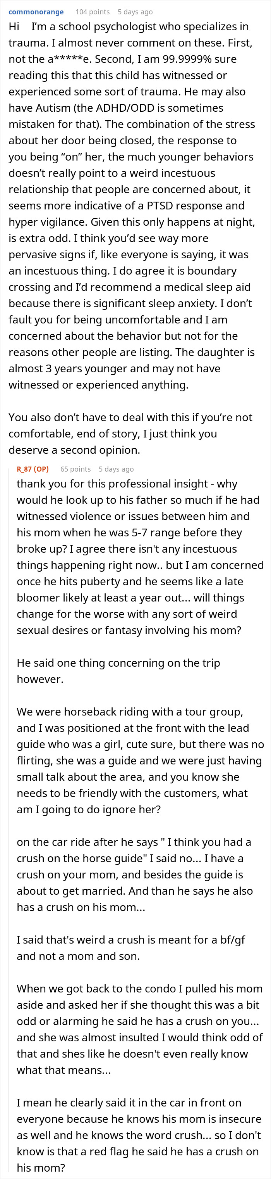
Task: Open commonorange's user profile
Action: [36, 12]
